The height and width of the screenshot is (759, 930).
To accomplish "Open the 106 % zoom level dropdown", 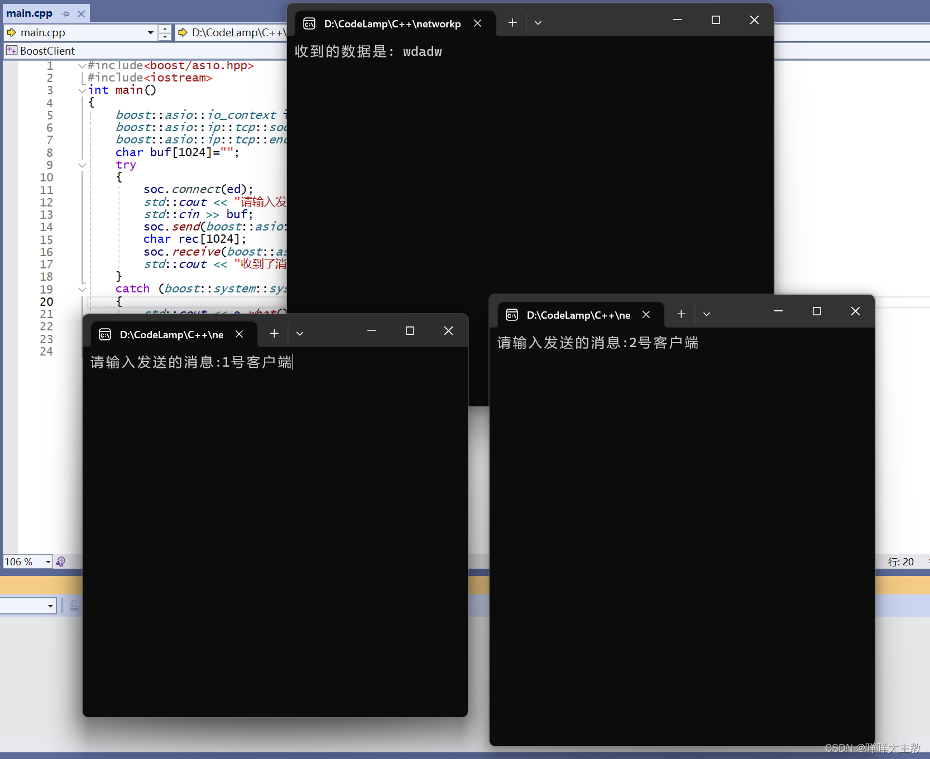I will point(48,562).
